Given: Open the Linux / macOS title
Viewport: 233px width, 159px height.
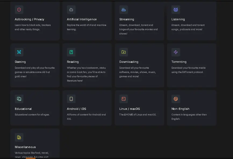Looking at the screenshot, I should 130,109.
